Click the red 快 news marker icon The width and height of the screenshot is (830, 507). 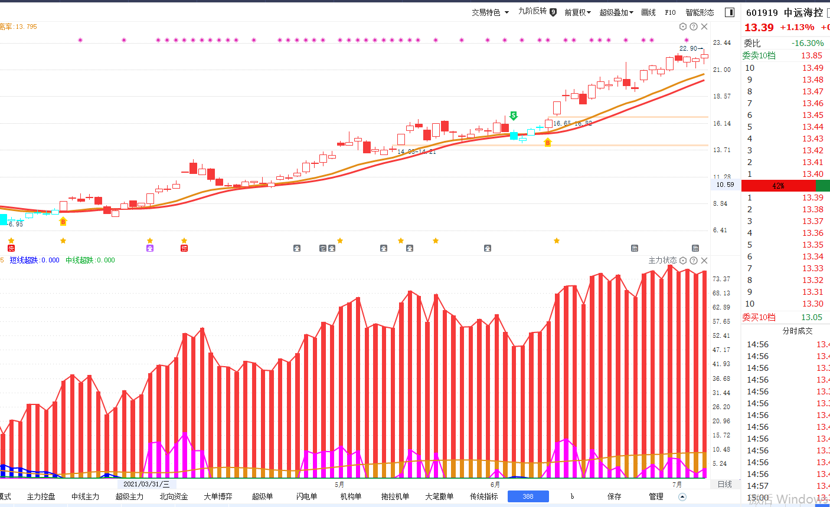[x=11, y=248]
